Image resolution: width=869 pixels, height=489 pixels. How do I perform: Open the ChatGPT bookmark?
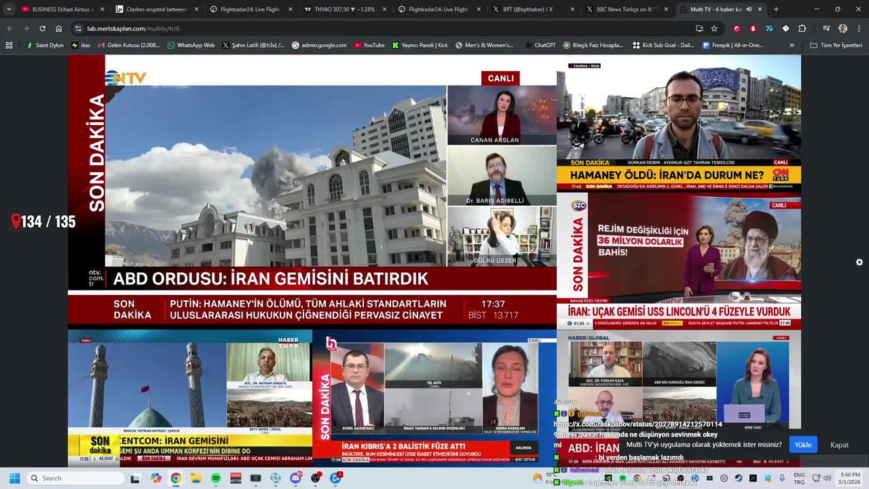pos(540,45)
